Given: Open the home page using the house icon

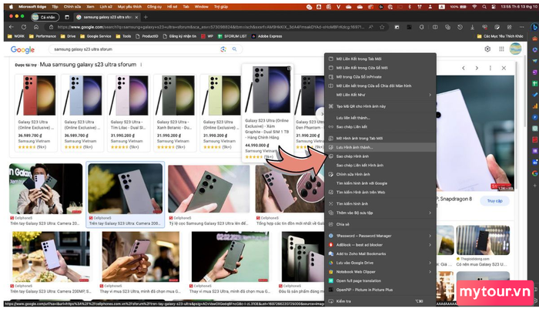Looking at the screenshot, I should (x=36, y=27).
